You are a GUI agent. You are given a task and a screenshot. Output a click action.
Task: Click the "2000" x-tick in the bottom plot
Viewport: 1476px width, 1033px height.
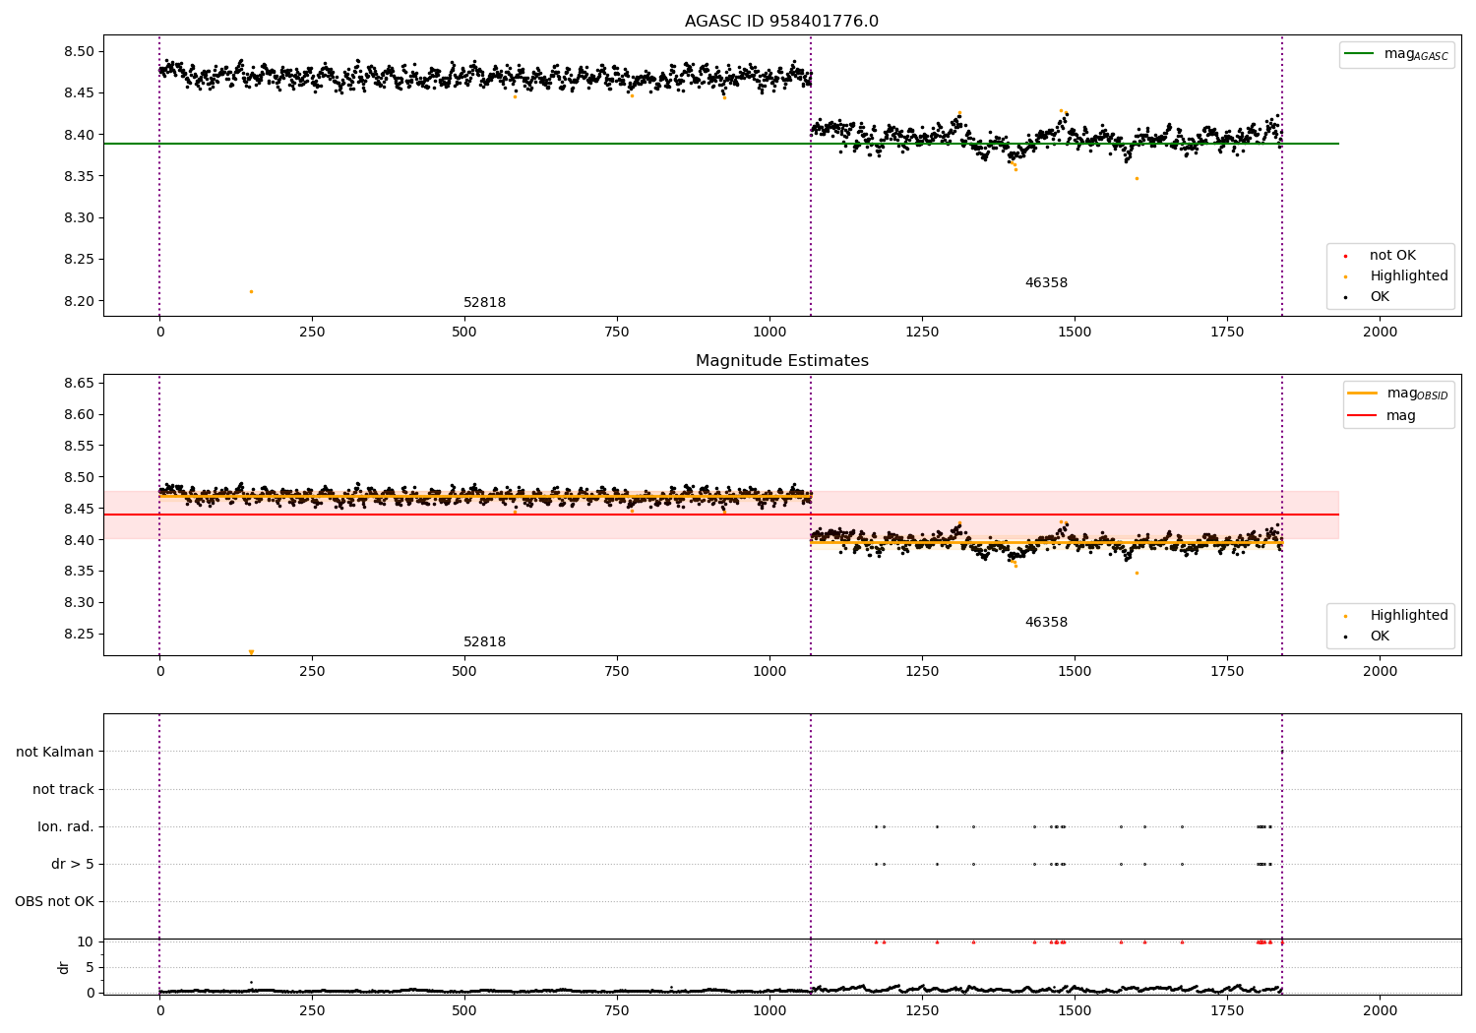(x=1380, y=1010)
